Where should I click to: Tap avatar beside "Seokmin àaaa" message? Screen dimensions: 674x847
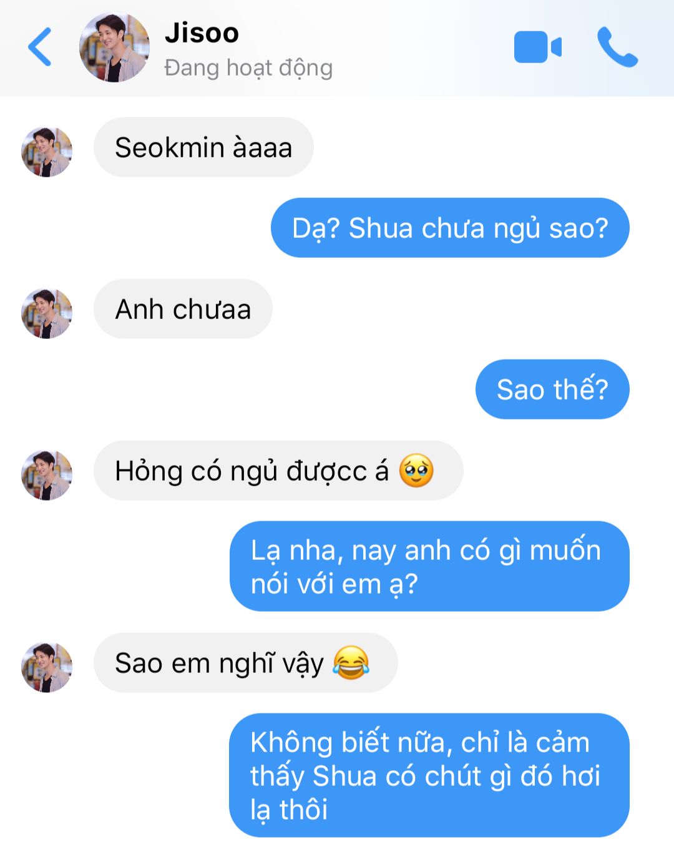pyautogui.click(x=47, y=152)
